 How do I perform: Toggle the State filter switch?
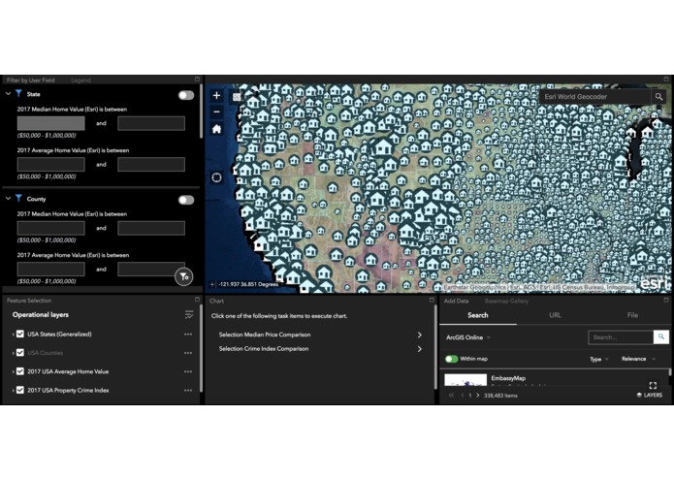pos(186,95)
